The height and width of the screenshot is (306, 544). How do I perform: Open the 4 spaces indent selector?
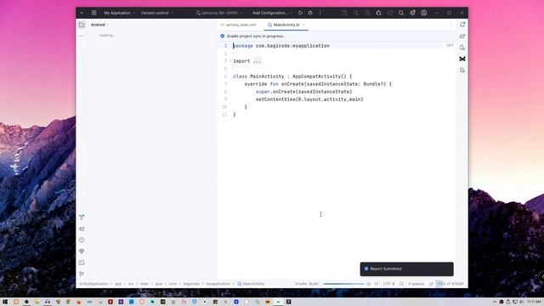click(x=416, y=284)
